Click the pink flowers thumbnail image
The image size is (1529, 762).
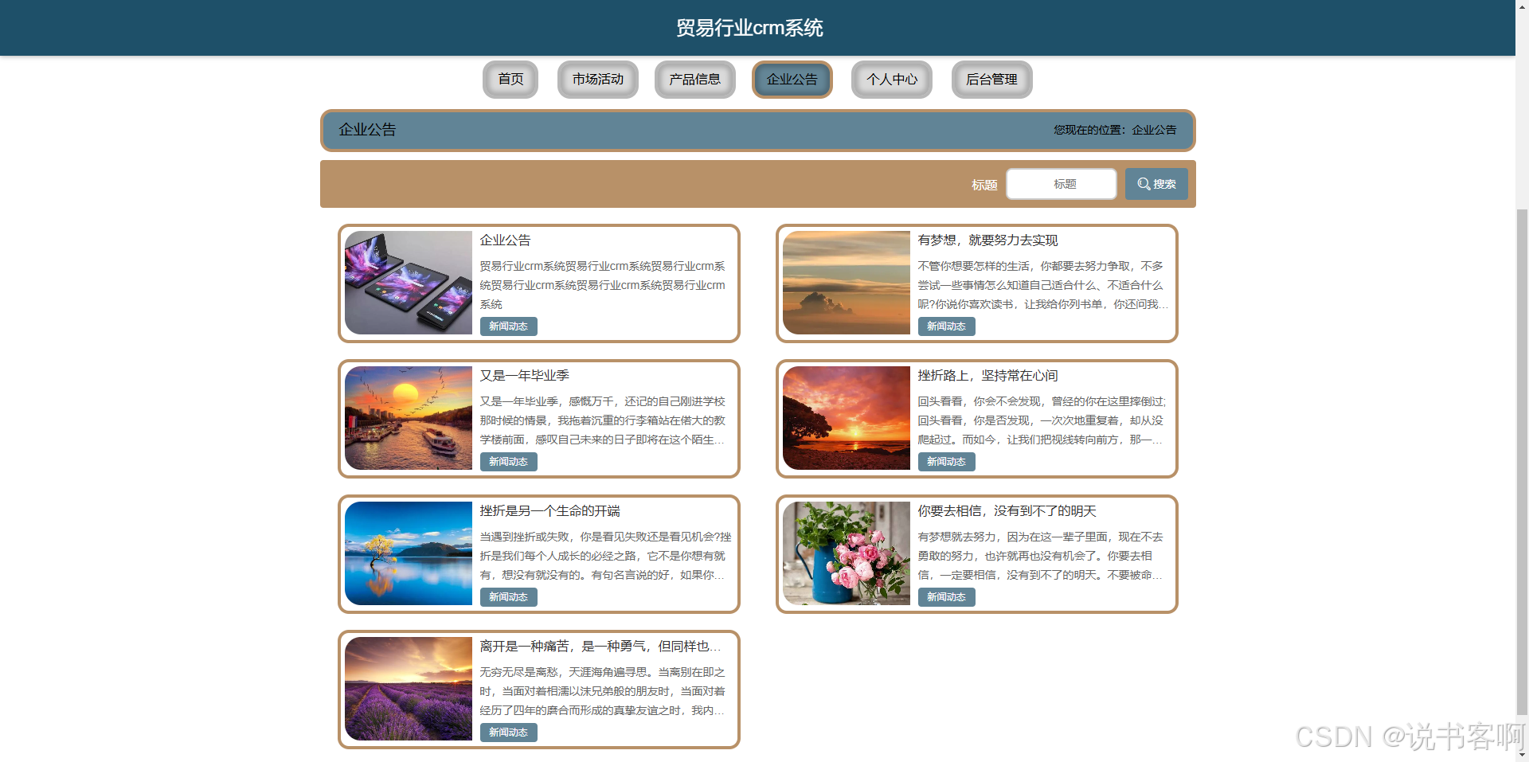click(846, 553)
